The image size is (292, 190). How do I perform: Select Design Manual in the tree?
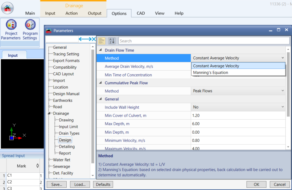66,94
